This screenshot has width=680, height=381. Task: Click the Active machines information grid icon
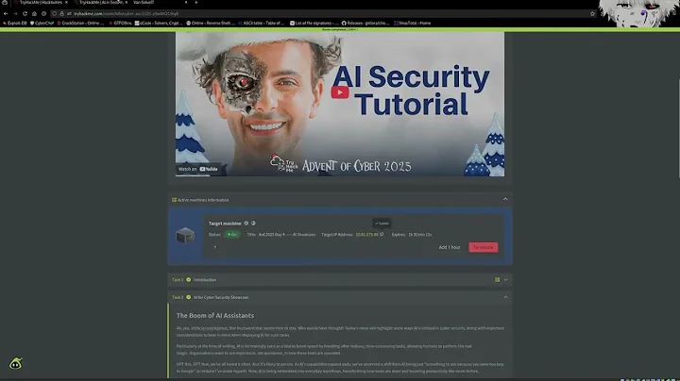[x=174, y=200]
